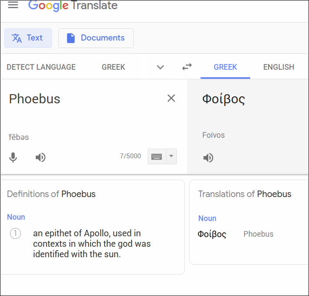Switch to Text translation mode

coord(28,38)
